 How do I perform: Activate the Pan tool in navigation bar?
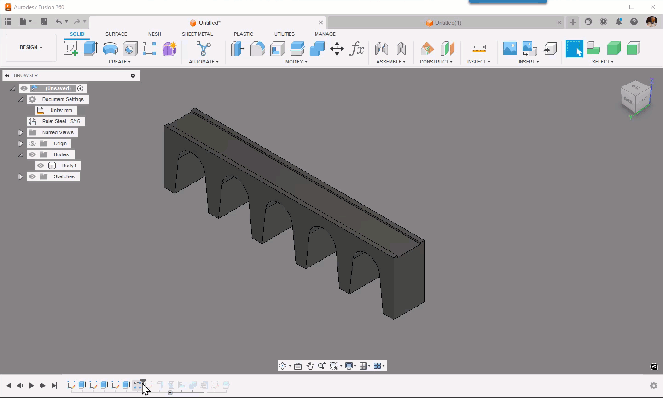pyautogui.click(x=310, y=365)
